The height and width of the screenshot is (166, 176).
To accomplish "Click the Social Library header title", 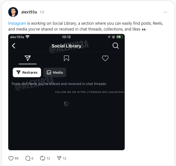I will pos(66,46).
